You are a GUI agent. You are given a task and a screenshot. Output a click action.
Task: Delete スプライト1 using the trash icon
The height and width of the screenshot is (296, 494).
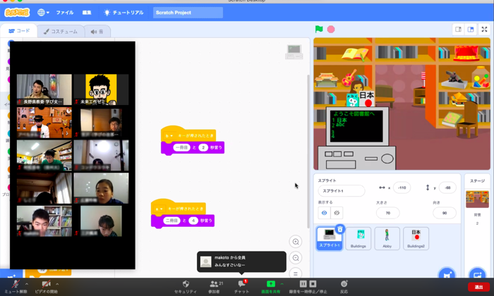tap(339, 229)
